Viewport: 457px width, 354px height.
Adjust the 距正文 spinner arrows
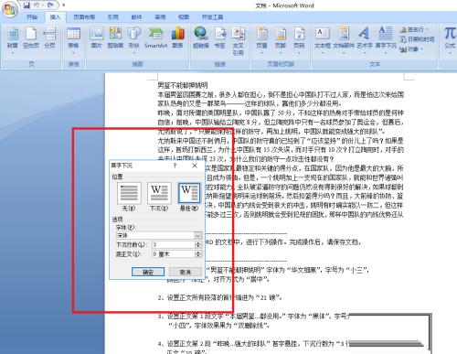(198, 254)
